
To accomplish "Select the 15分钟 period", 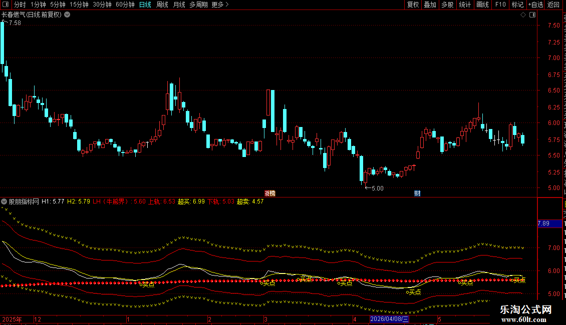I will [x=79, y=4].
